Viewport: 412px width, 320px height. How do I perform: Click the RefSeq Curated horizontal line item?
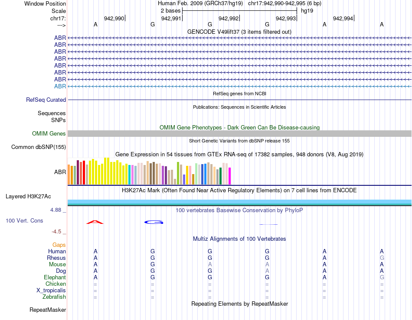pyautogui.click(x=239, y=100)
